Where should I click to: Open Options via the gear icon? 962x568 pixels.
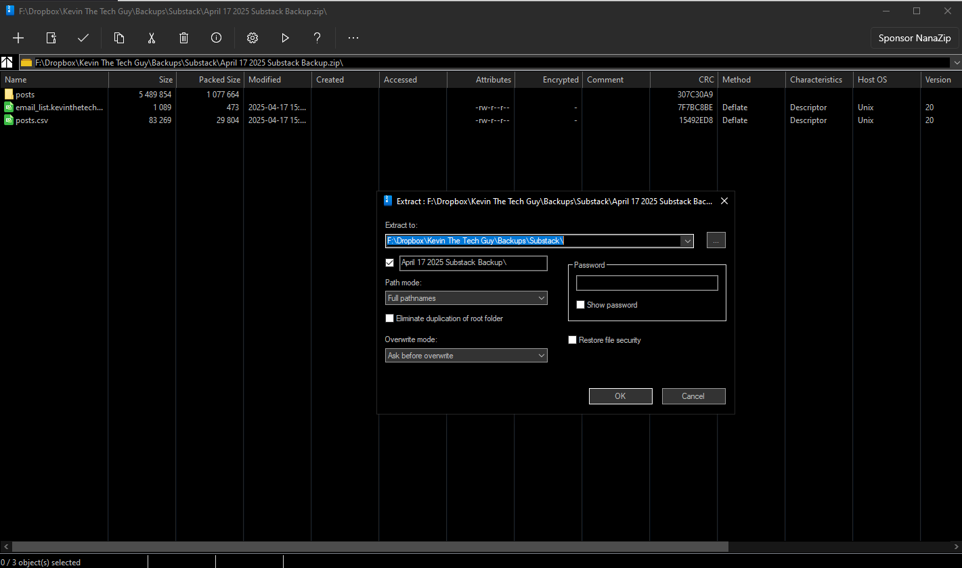click(x=253, y=38)
